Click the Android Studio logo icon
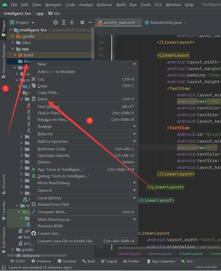Screen dimensions: 221x271 tap(5, 5)
